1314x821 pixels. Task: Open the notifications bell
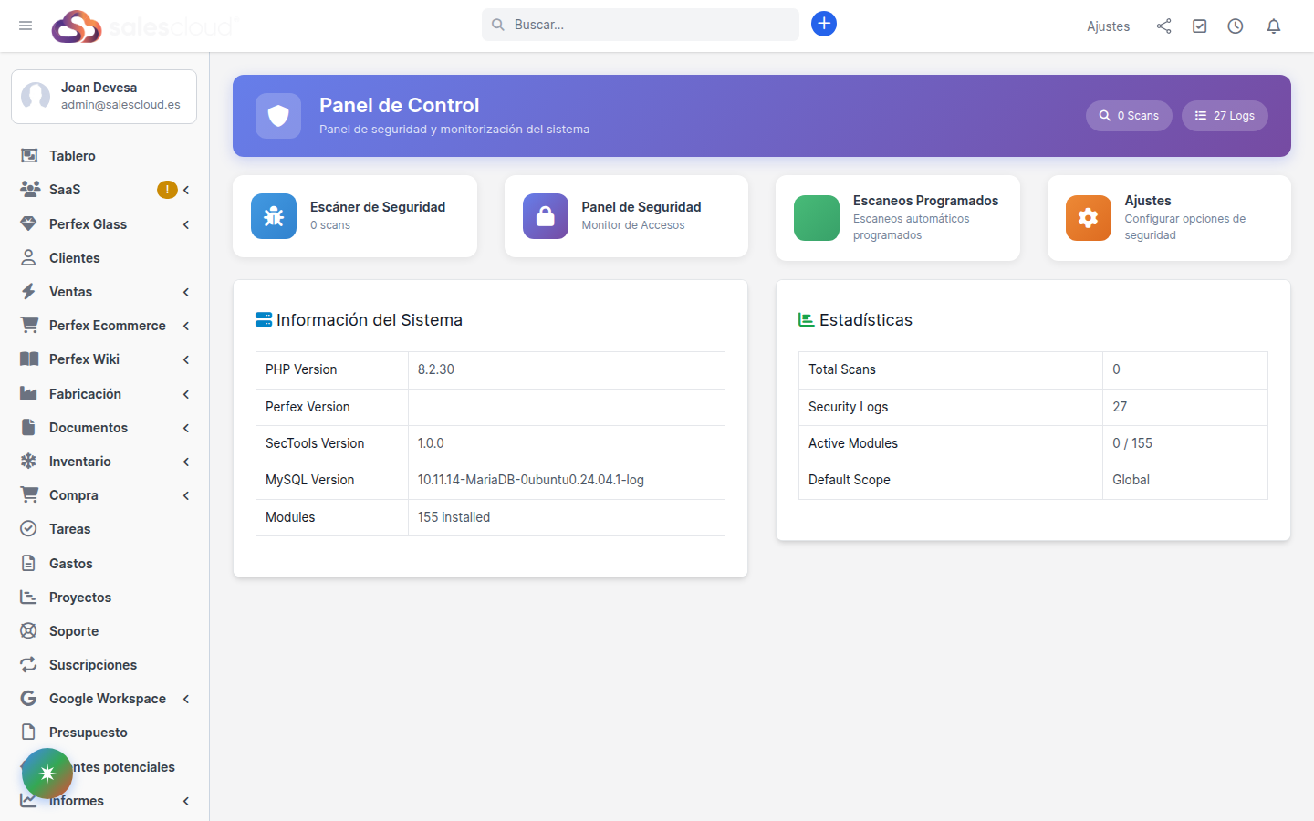(x=1273, y=26)
